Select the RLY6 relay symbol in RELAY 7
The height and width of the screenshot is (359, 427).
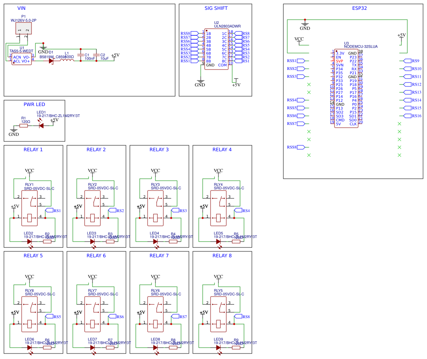[x=155, y=314]
